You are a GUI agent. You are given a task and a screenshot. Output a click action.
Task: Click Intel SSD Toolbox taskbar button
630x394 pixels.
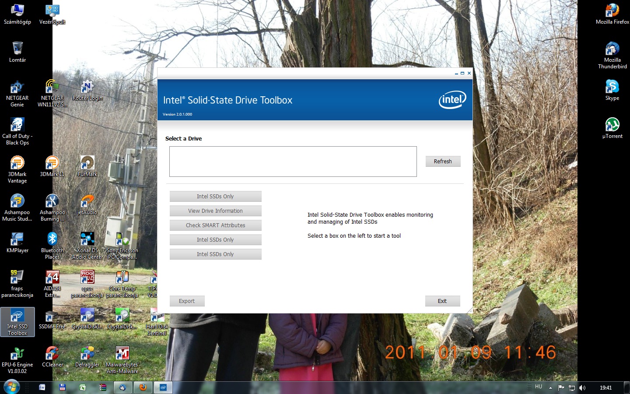163,387
